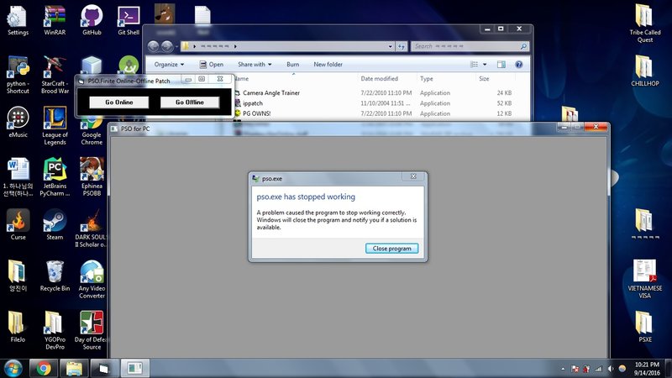
Task: Open Explorer help question mark icon
Action: (x=518, y=65)
